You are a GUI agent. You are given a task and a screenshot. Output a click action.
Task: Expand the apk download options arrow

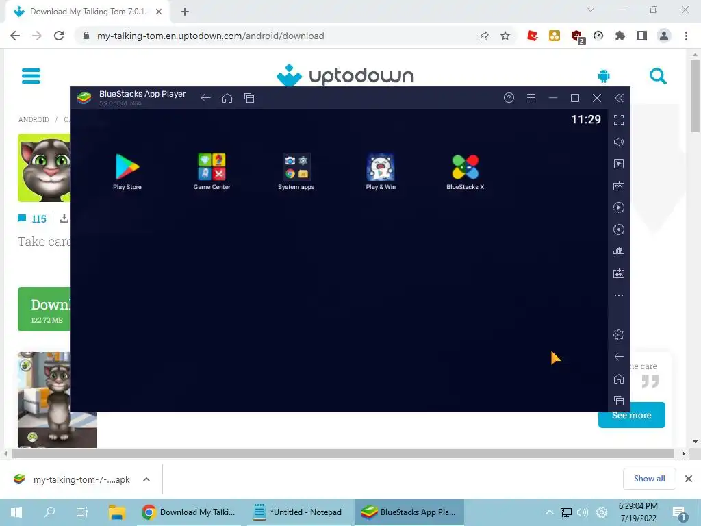coord(146,479)
